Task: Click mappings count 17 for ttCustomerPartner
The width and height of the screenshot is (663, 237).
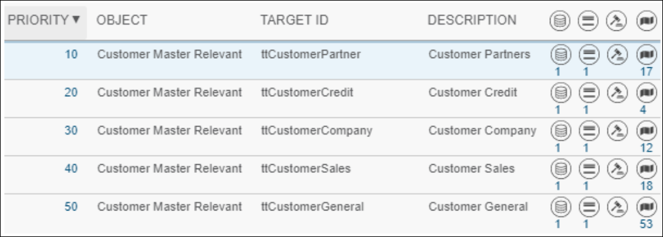Action: tap(646, 72)
